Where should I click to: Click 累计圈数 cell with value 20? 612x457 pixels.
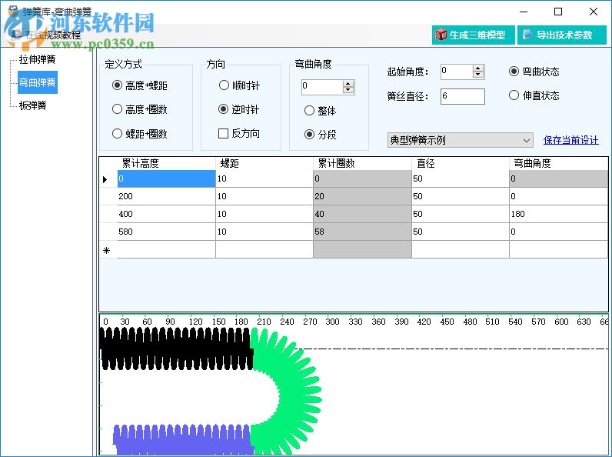click(363, 196)
